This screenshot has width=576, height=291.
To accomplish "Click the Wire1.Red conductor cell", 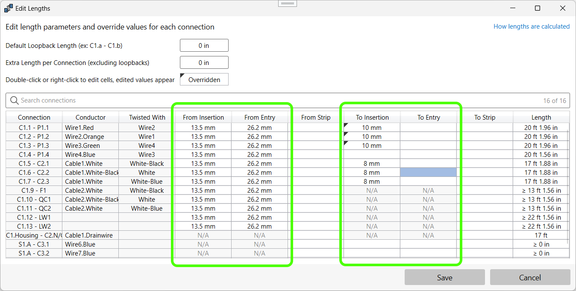I will tap(91, 127).
